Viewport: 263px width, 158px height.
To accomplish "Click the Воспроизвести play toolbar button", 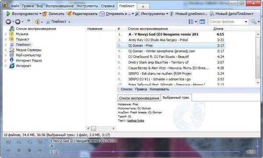I will tap(22, 14).
